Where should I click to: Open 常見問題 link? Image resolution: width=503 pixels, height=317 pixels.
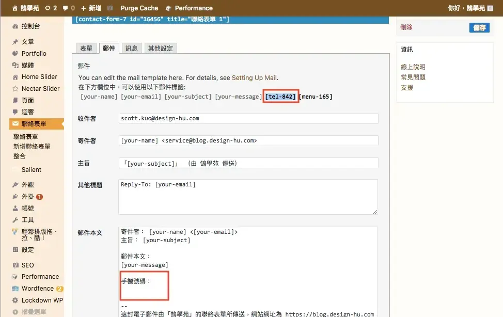pyautogui.click(x=413, y=77)
